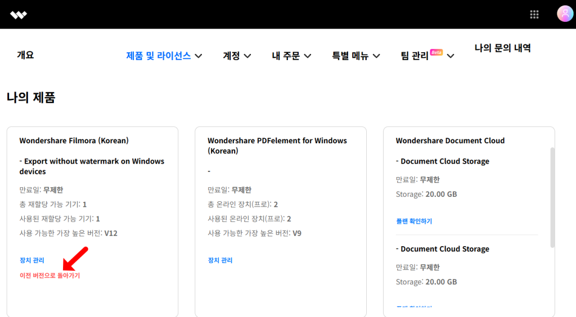
Task: Expand the 특별 메뉴 dropdown chevron
Action: (x=376, y=56)
